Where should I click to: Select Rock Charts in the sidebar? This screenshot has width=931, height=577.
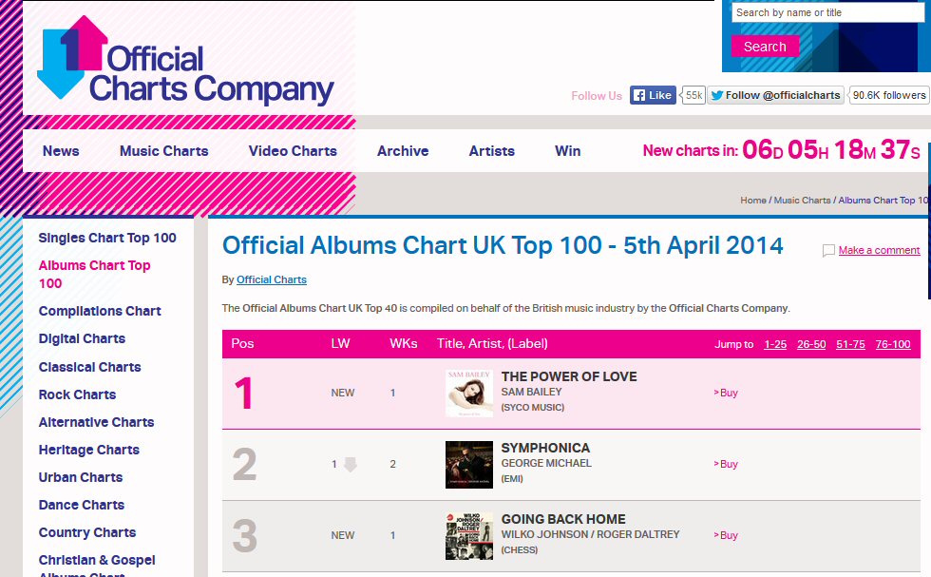coord(77,394)
